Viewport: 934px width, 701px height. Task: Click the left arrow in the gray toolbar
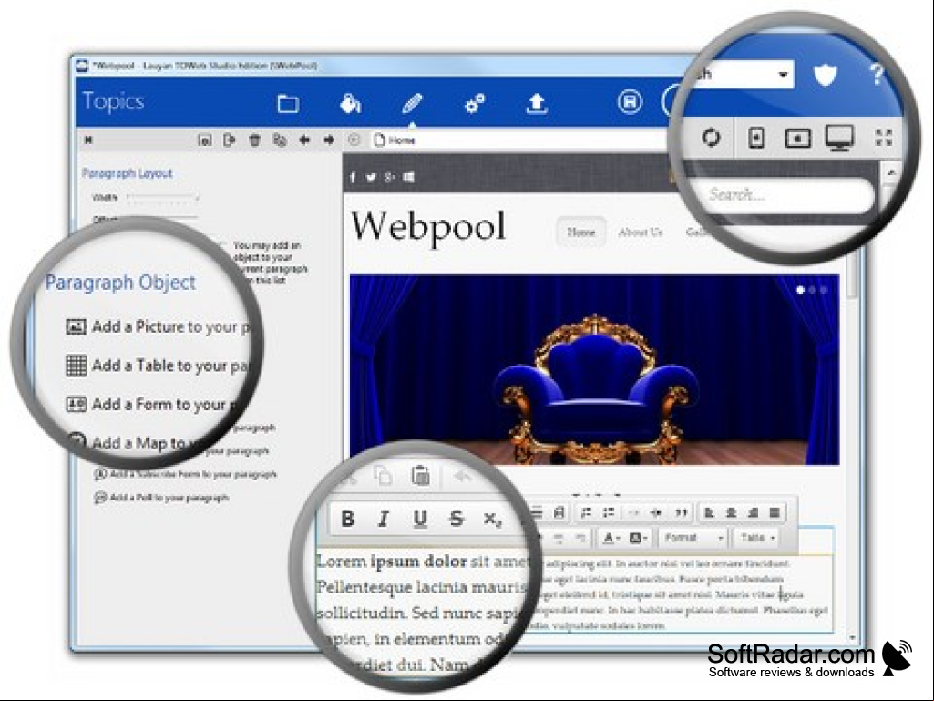point(304,140)
